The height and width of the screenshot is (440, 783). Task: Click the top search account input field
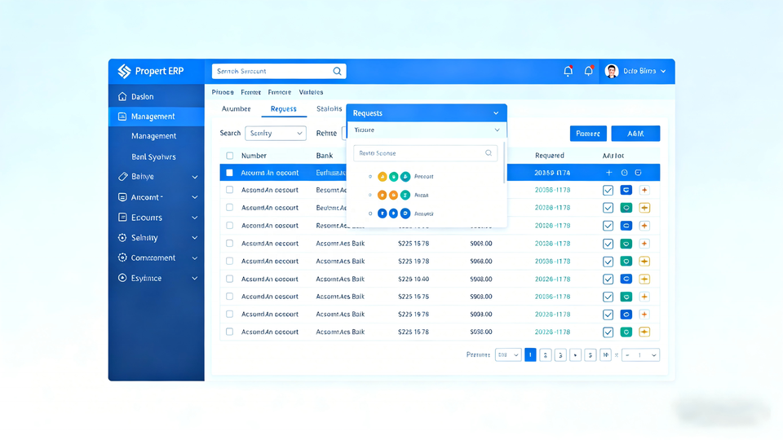pyautogui.click(x=271, y=72)
